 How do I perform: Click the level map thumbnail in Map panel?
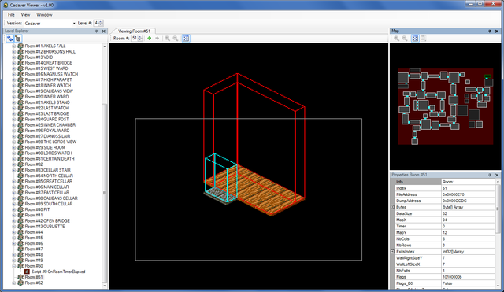[445, 106]
